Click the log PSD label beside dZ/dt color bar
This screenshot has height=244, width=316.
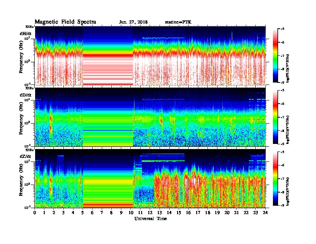(x=288, y=191)
